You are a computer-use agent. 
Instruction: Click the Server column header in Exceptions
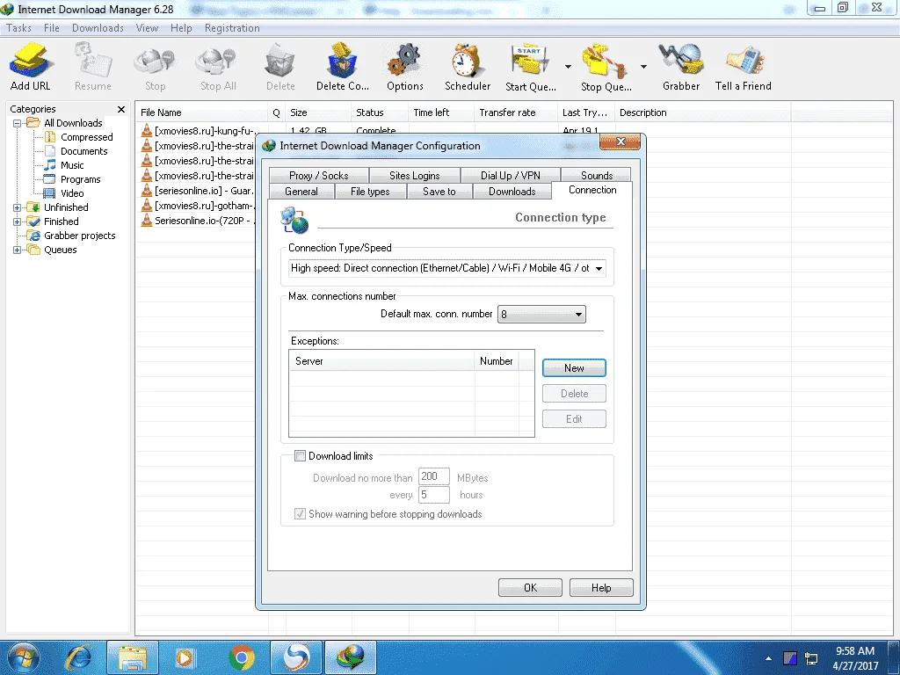(381, 361)
